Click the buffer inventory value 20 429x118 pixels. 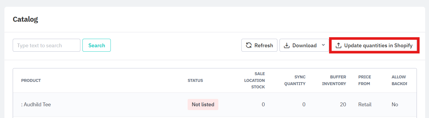click(343, 104)
